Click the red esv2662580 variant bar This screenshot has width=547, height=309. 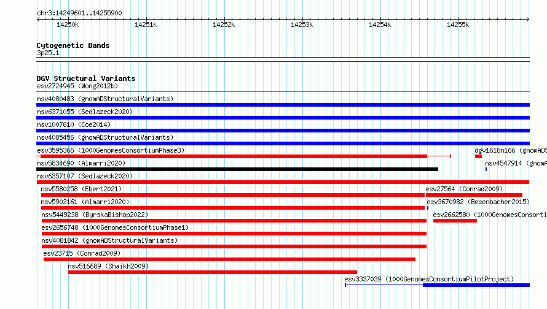coord(455,221)
